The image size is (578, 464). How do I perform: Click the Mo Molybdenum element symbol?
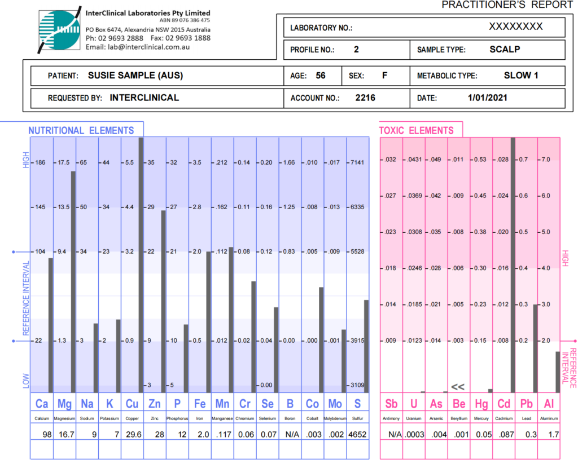(335, 404)
